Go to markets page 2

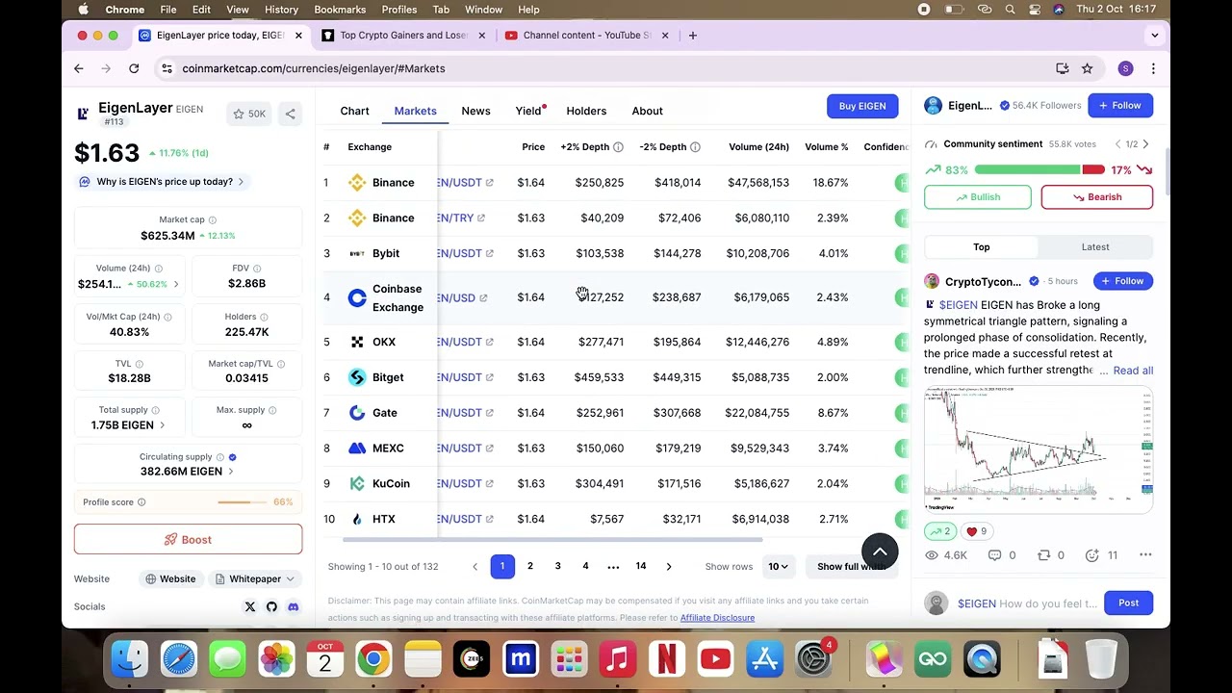(529, 567)
